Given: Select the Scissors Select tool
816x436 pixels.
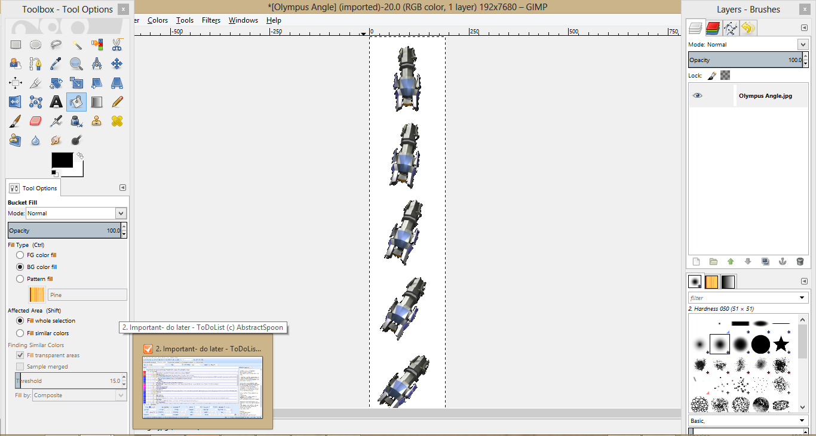Looking at the screenshot, I should (x=117, y=45).
